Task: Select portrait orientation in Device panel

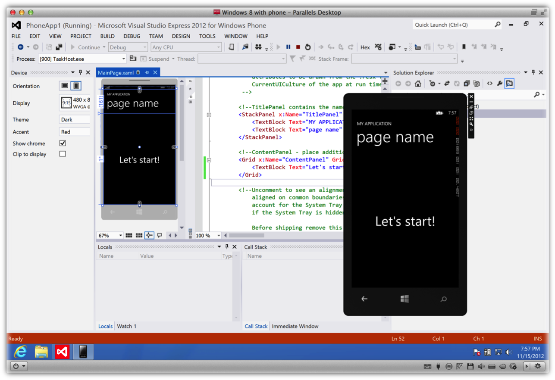Action: pos(76,86)
